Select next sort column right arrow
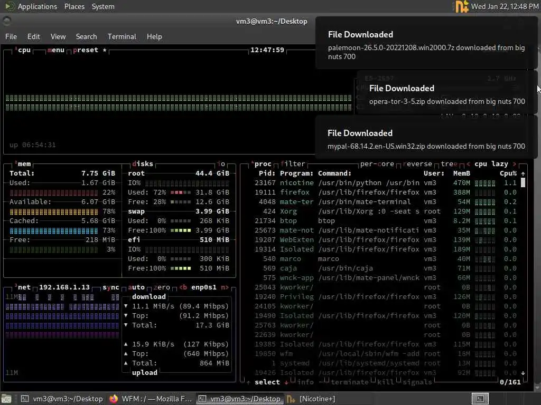The height and width of the screenshot is (405, 541). click(x=515, y=164)
